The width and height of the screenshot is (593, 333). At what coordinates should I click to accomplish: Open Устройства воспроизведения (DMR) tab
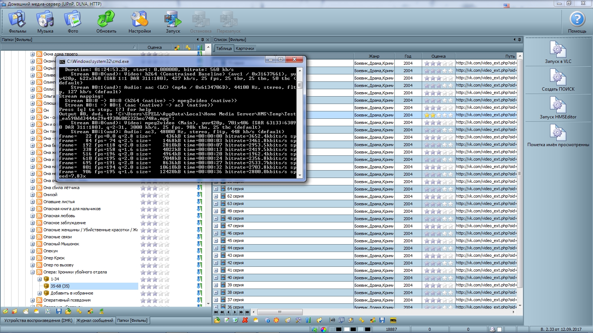pos(38,320)
